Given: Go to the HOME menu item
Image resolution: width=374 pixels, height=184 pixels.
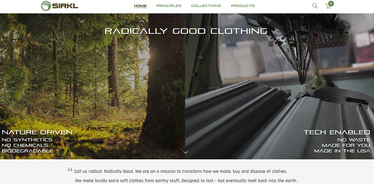Looking at the screenshot, I should pyautogui.click(x=140, y=6).
